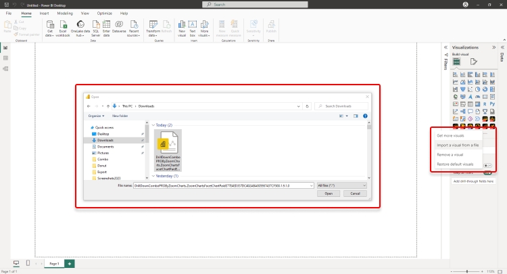Switch to desktop layout at the bottom bar
Viewport: 507px width, 274px height.
16,263
